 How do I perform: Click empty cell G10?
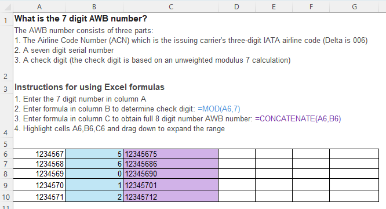(354, 196)
